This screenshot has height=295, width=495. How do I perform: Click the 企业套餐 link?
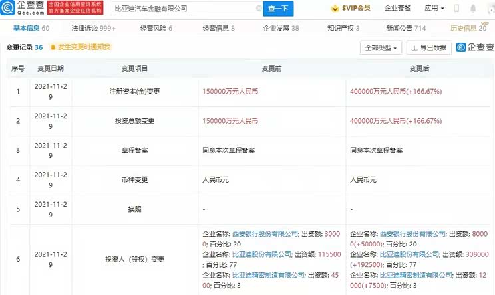tap(397, 9)
